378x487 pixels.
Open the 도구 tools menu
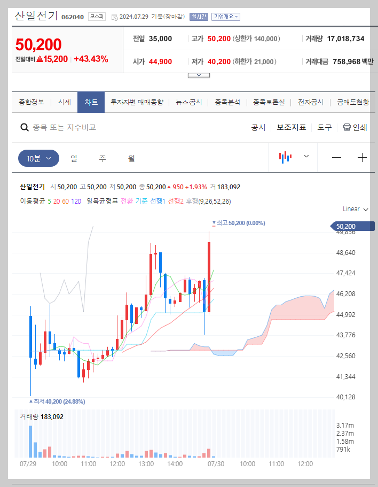(324, 128)
